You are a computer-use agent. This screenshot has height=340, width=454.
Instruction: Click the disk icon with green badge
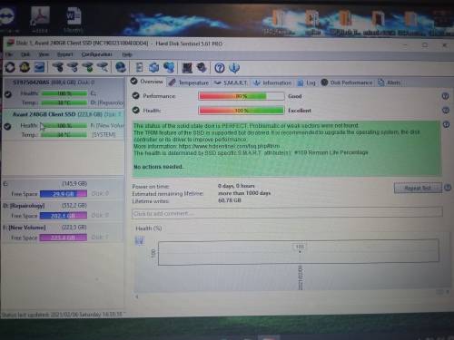88,67
